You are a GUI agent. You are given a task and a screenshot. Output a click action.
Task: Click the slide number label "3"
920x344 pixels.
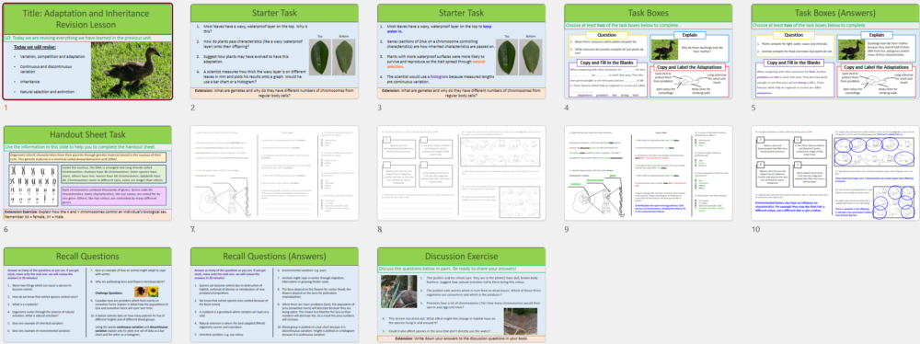380,108
